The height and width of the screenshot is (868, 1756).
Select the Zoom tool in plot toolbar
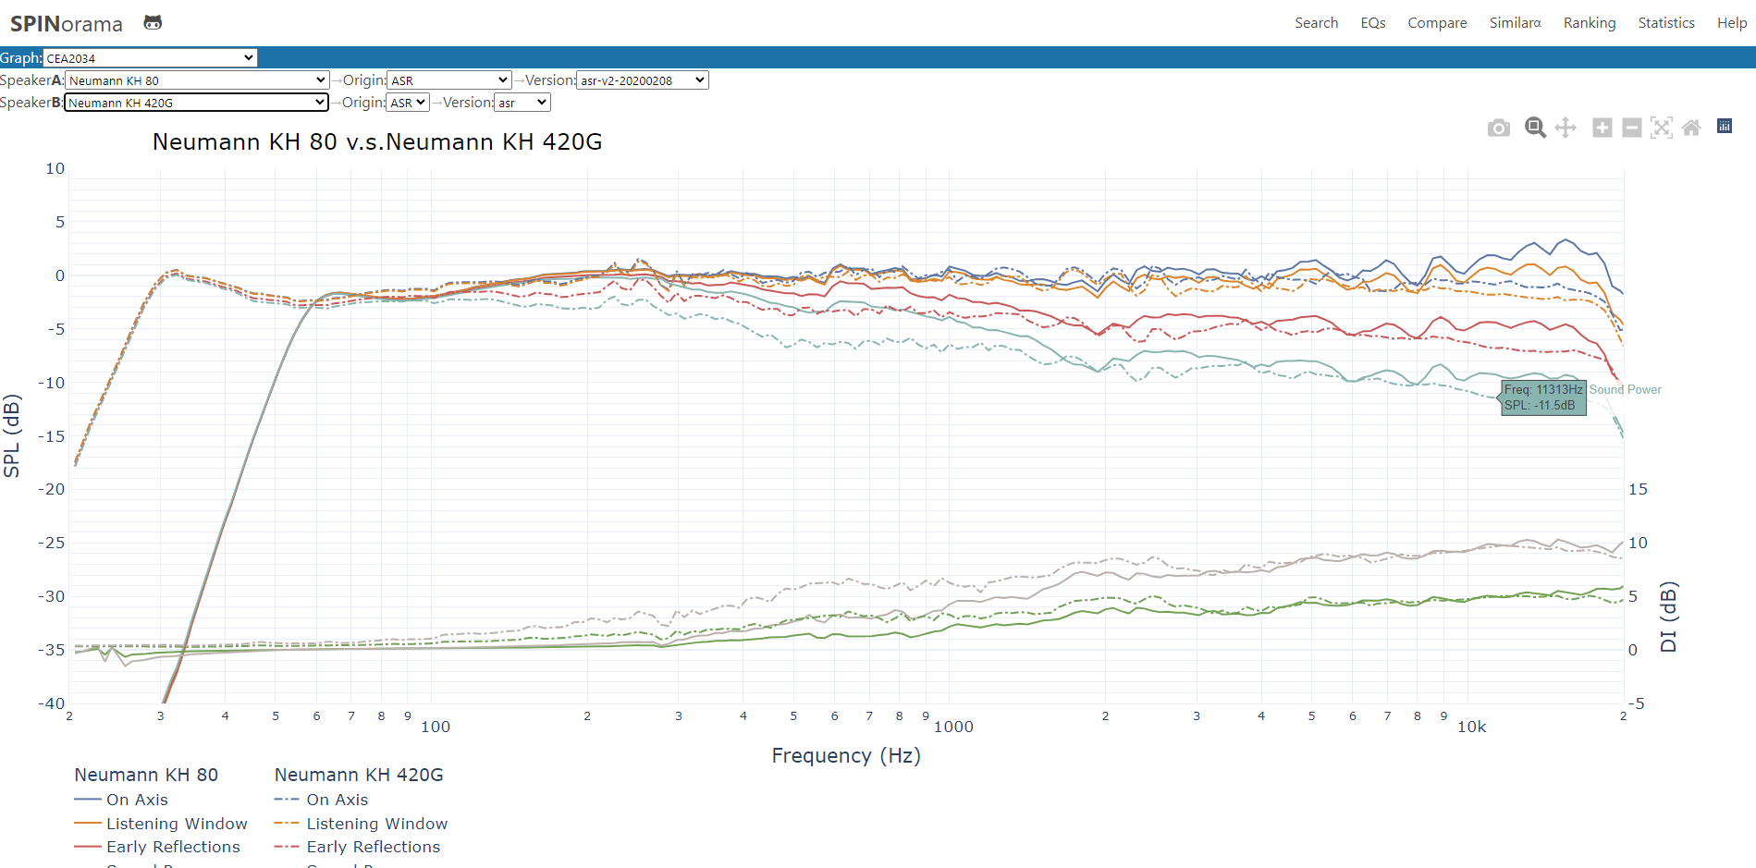[1535, 128]
